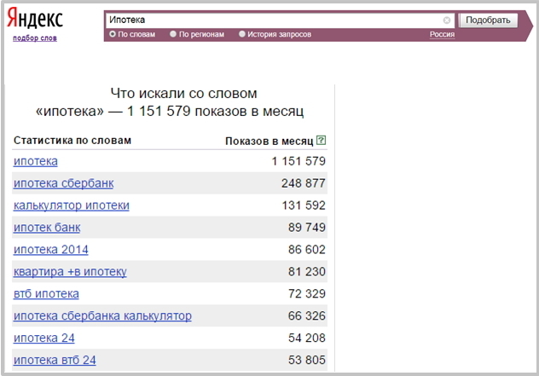Open the калькулятор ипотеки keyword link
The image size is (539, 376).
72,205
